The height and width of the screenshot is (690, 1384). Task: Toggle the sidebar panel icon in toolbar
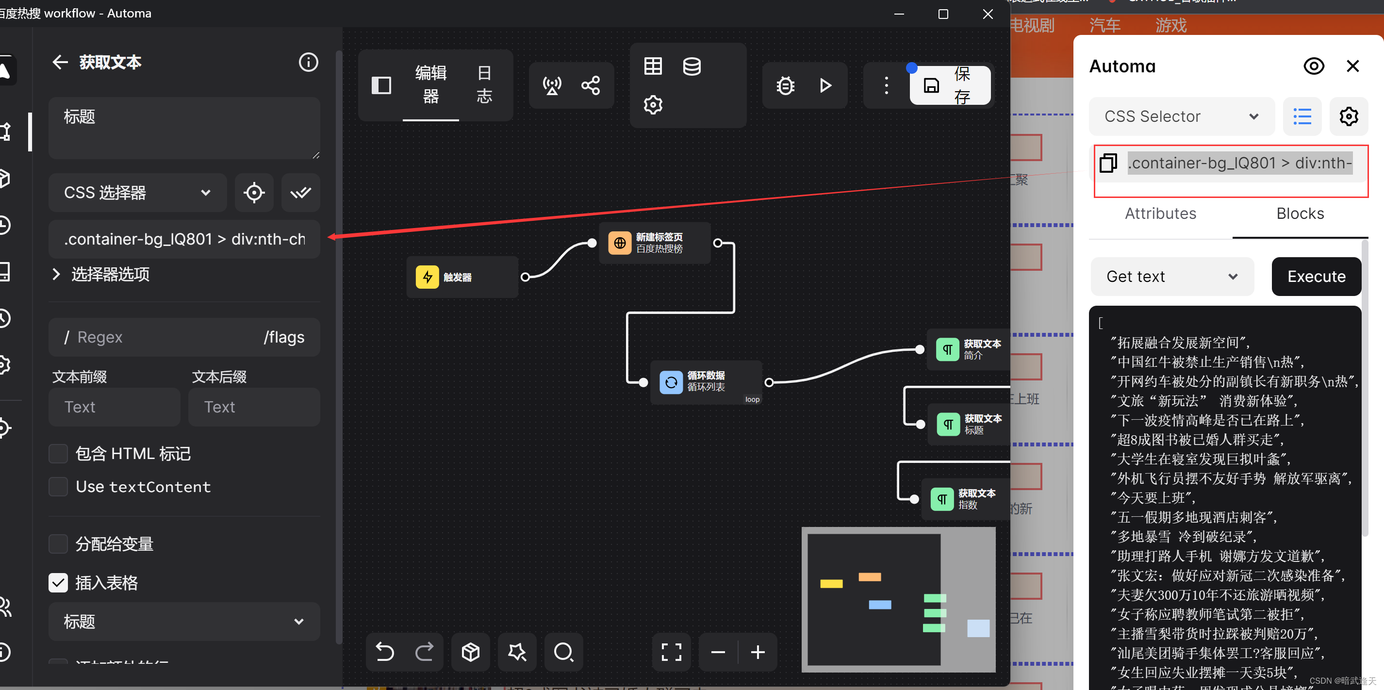(x=381, y=85)
